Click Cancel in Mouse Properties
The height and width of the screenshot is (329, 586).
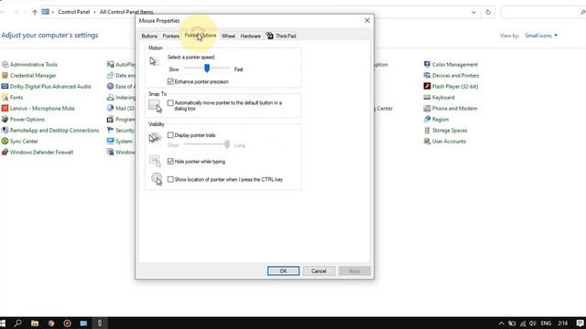[x=319, y=271]
